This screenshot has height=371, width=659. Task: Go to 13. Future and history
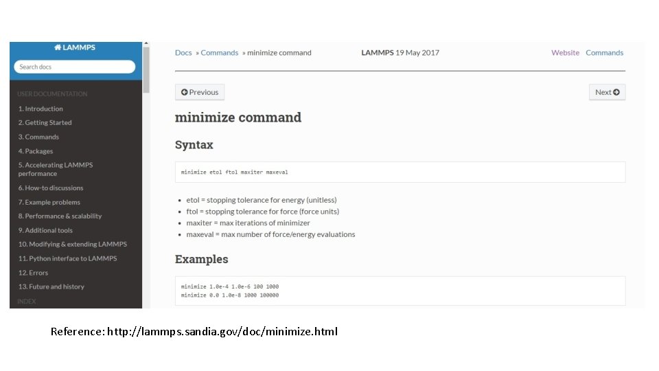[51, 286]
